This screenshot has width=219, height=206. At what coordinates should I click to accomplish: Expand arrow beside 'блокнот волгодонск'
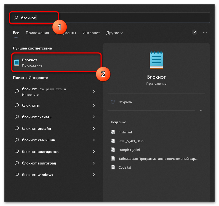point(94,152)
